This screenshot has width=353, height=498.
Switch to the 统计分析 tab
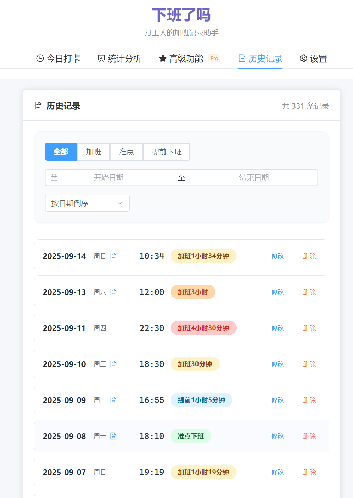[x=120, y=59]
